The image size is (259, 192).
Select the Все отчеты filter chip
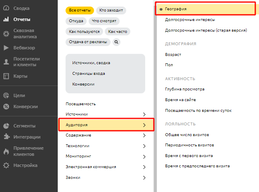click(x=80, y=10)
